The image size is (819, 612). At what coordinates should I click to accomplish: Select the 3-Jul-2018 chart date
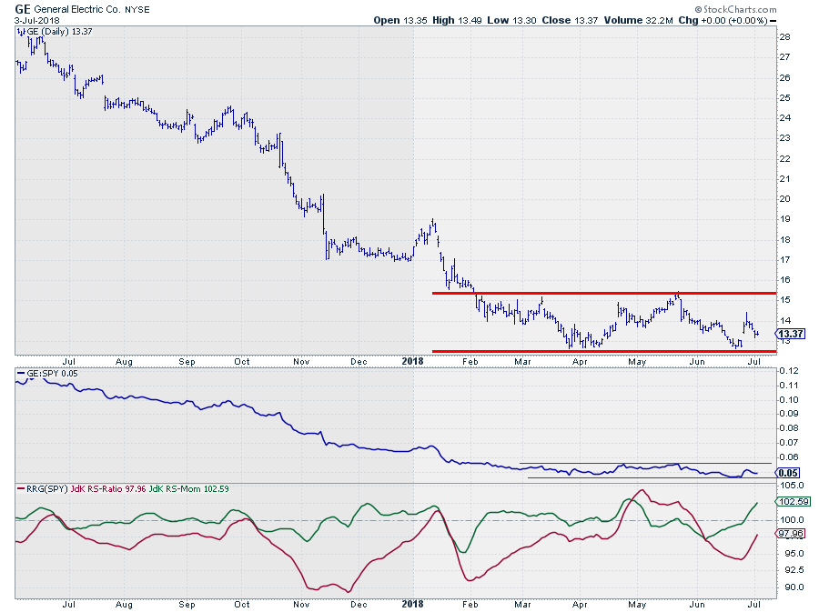pyautogui.click(x=36, y=20)
